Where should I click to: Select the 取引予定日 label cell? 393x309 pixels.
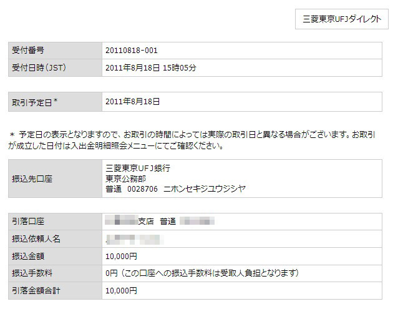[x=55, y=101]
